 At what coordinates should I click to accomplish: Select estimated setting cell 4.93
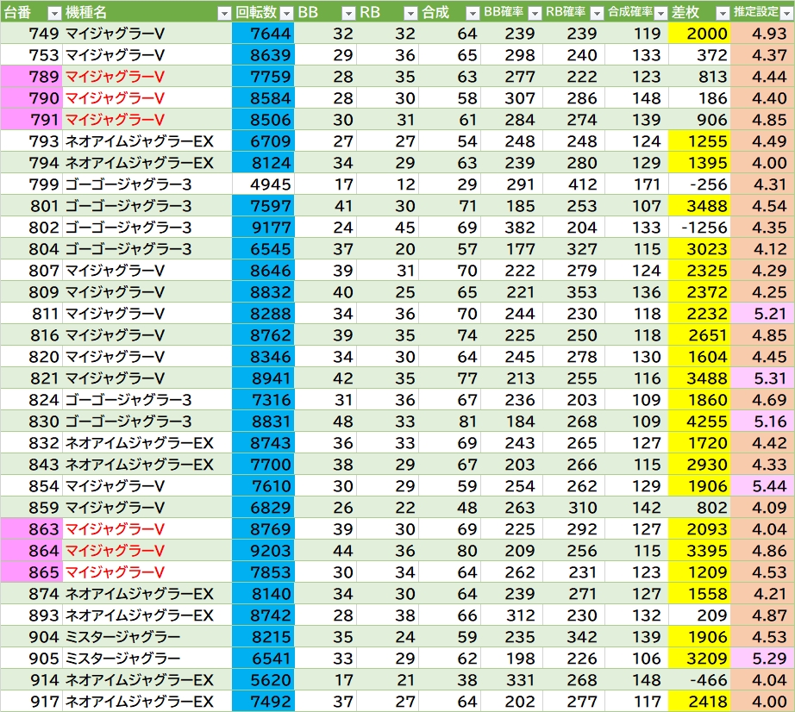click(x=763, y=34)
